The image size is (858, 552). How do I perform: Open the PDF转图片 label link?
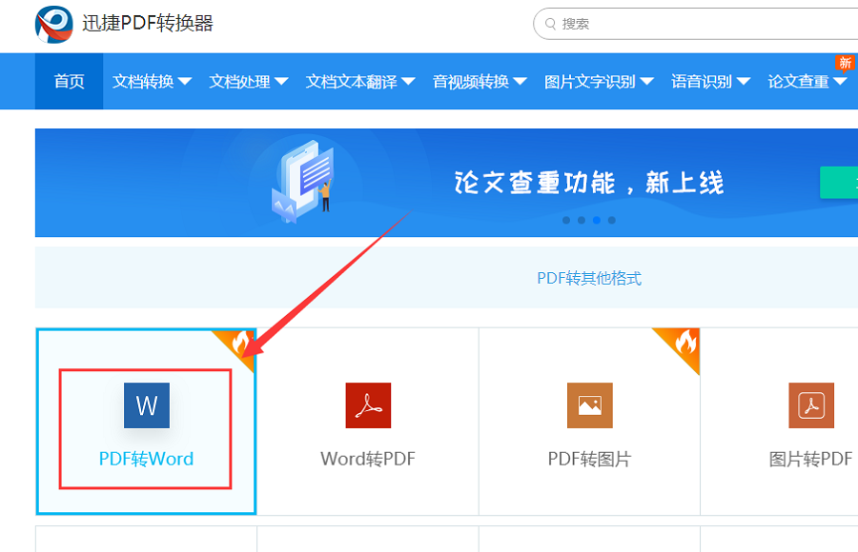(589, 459)
